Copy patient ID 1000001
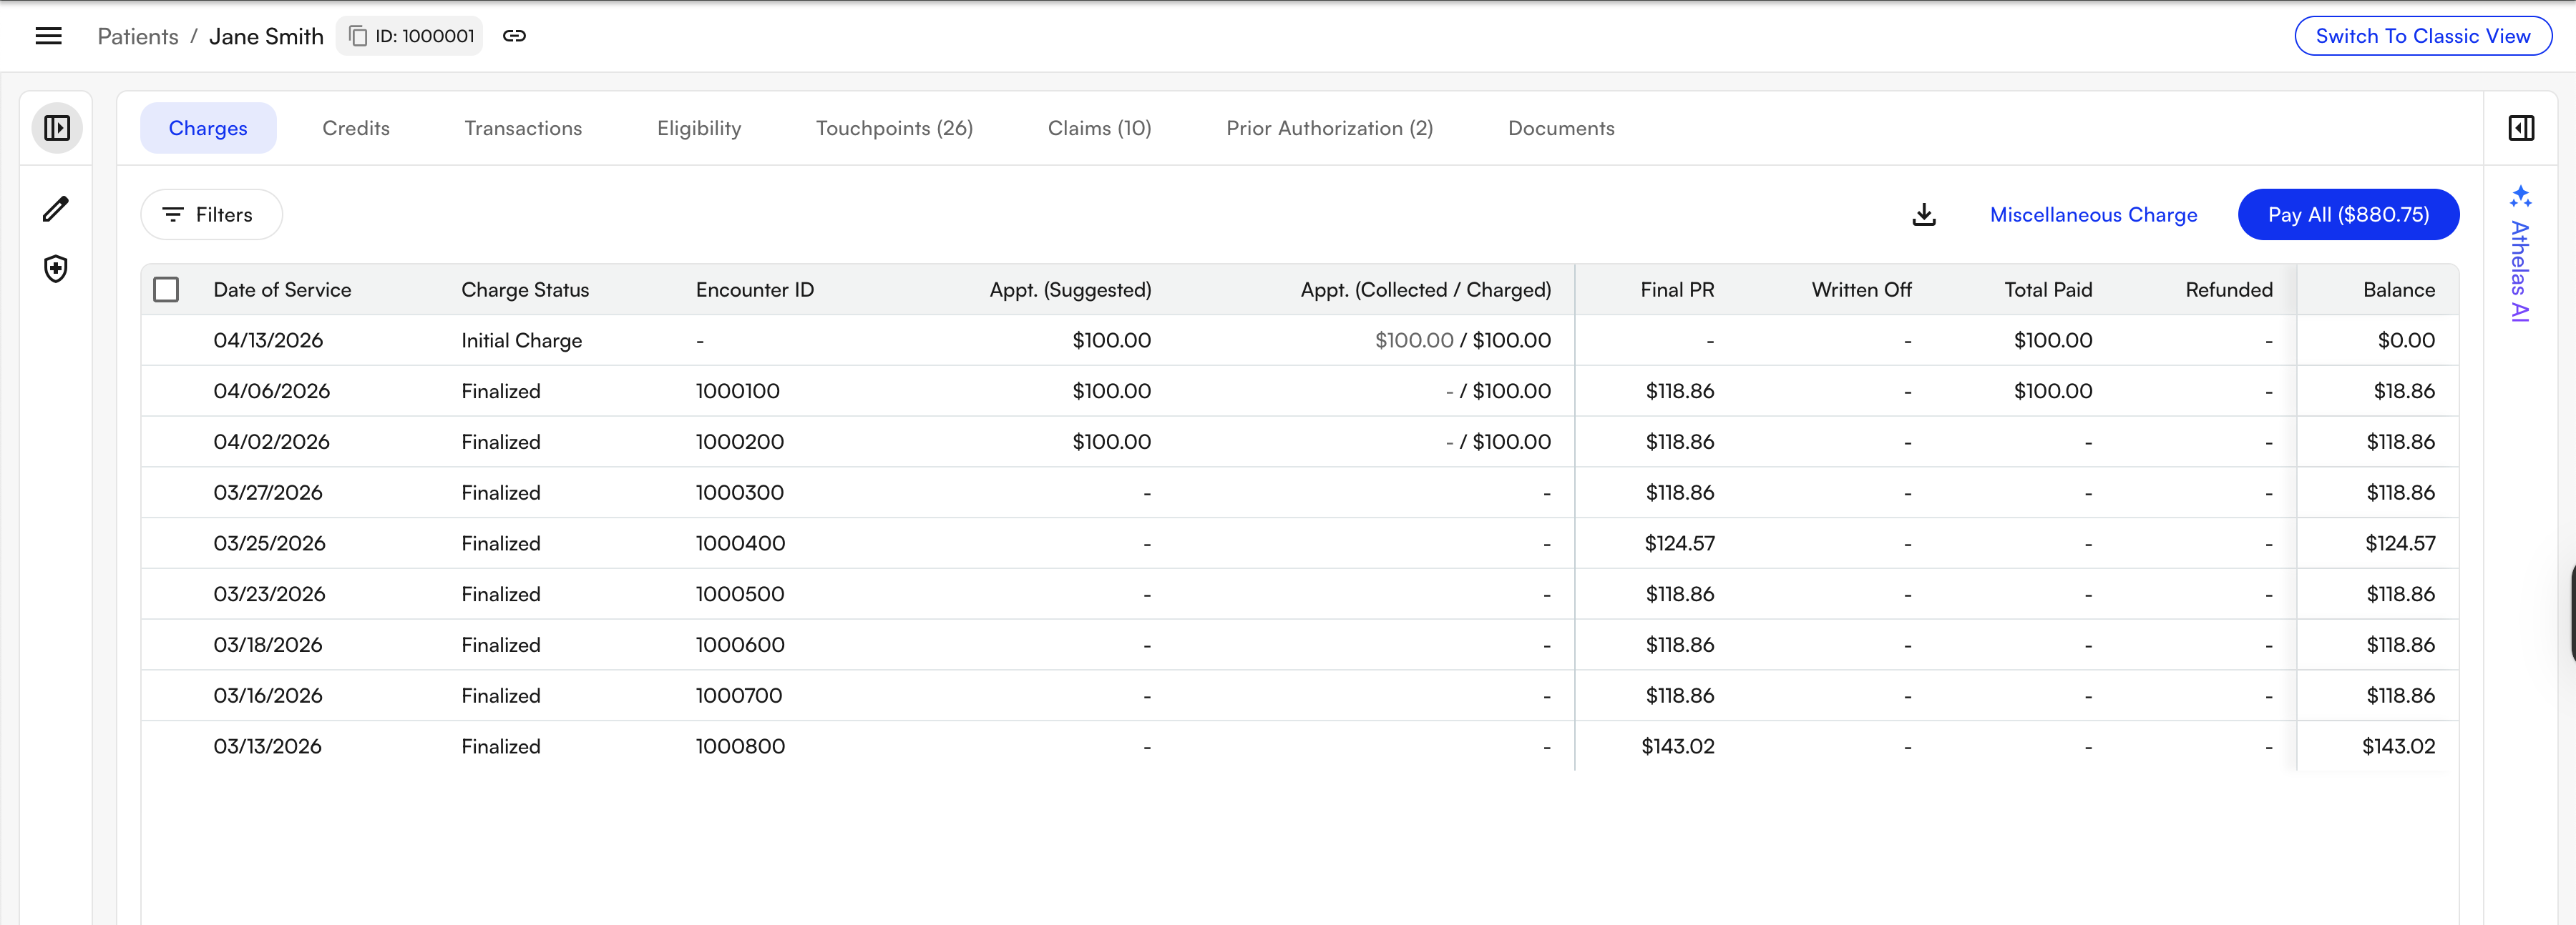Screen dimensions: 2576x925 410,36
